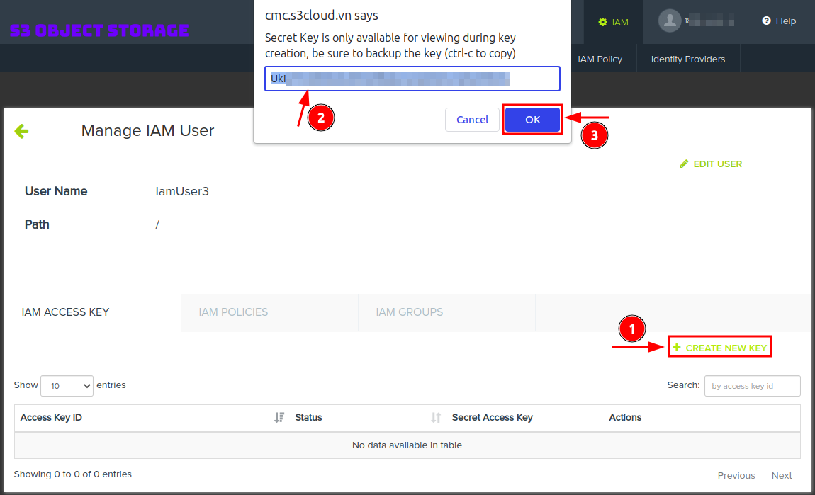Click the pencil icon beside Edit User

[684, 164]
